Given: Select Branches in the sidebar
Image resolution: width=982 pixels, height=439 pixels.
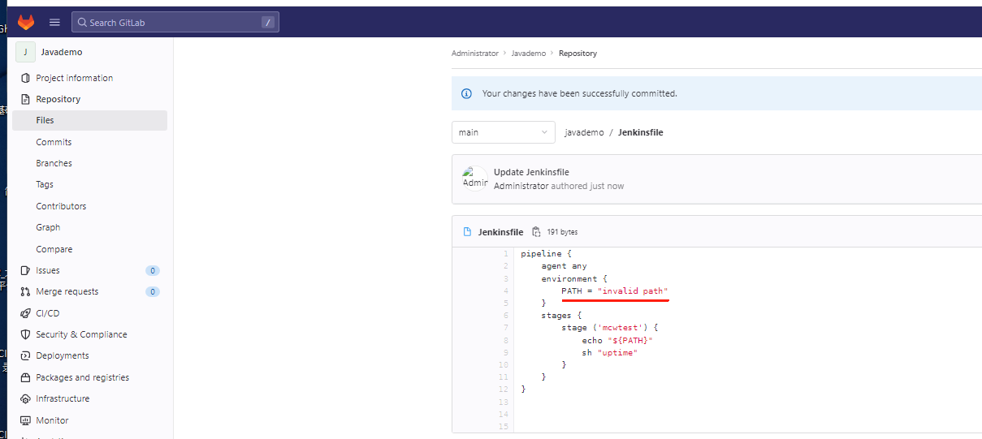Looking at the screenshot, I should [x=54, y=163].
